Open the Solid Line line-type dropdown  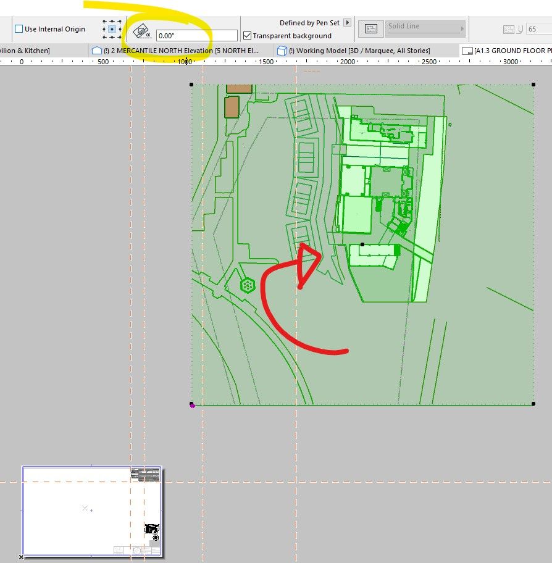(425, 27)
